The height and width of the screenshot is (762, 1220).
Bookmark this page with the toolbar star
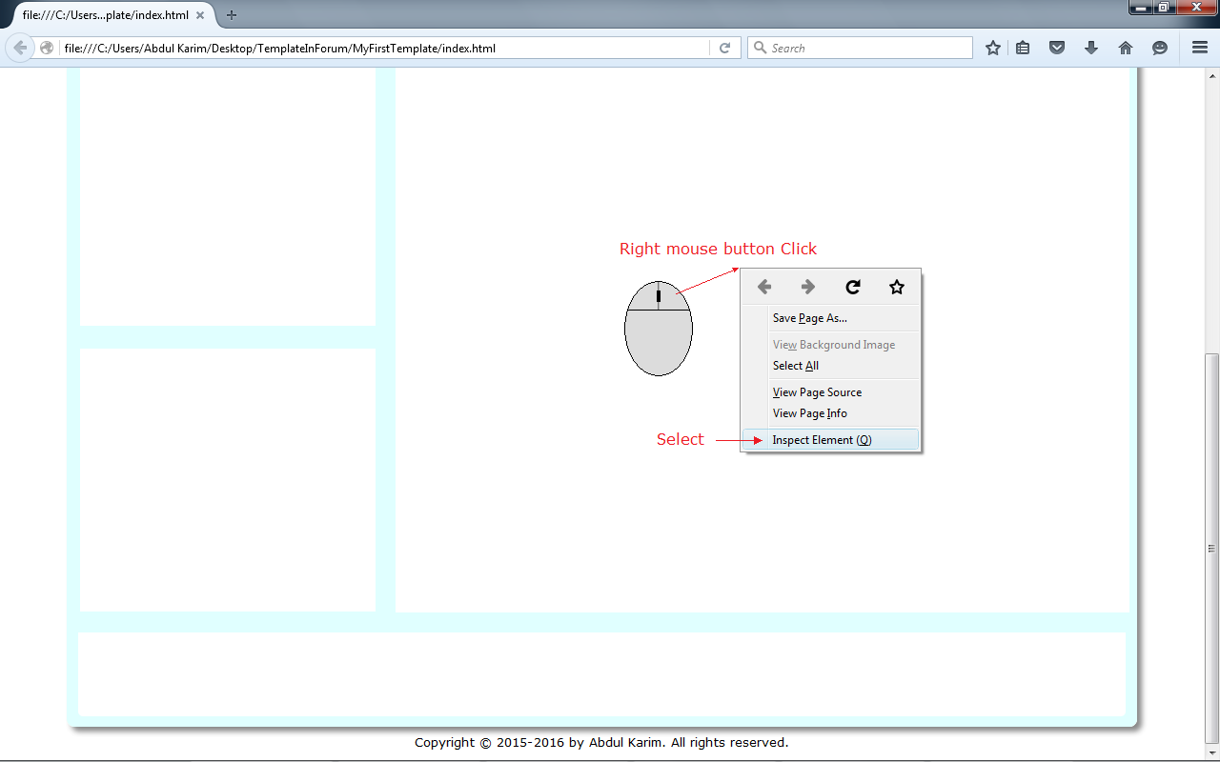(992, 48)
